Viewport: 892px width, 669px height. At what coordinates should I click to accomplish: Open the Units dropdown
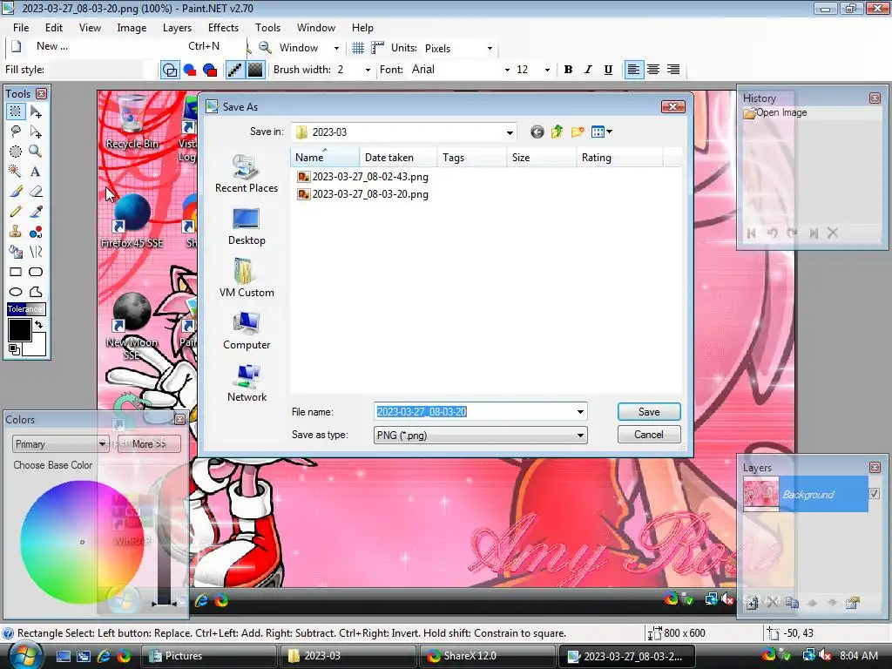coord(490,49)
